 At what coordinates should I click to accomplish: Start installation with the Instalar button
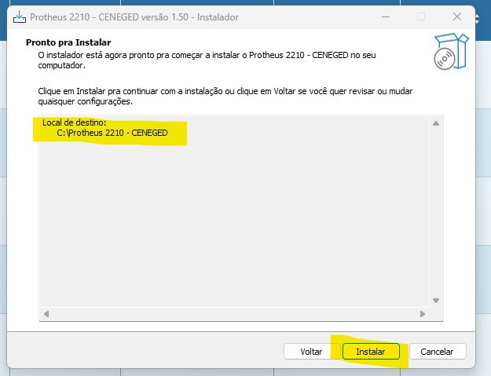(x=371, y=352)
